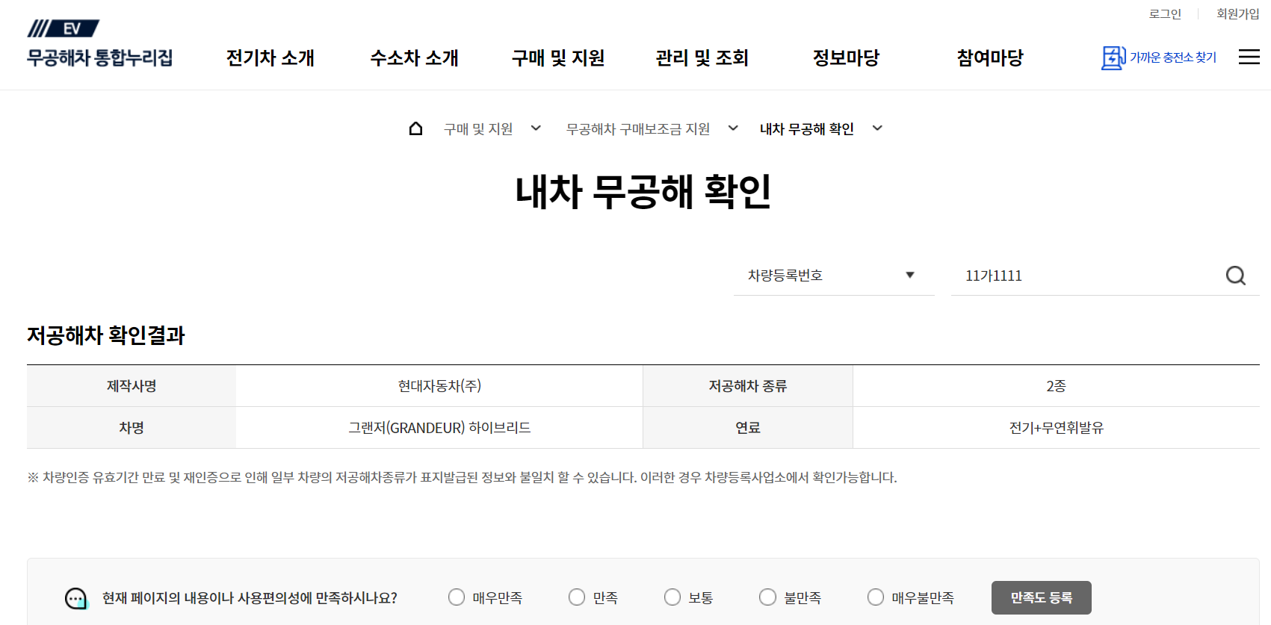
Task: Click the breadcrumb 내차 무공해 확인 link
Action: [807, 129]
